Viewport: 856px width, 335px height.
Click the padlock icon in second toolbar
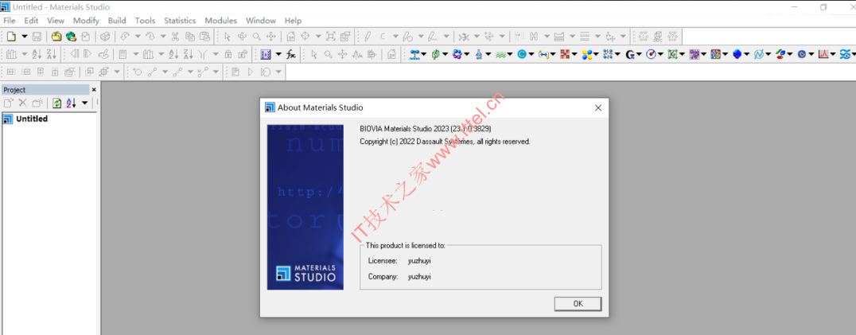228,54
